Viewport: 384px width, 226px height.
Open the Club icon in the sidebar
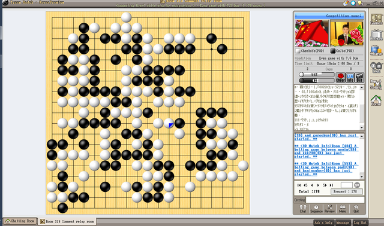[376, 68]
